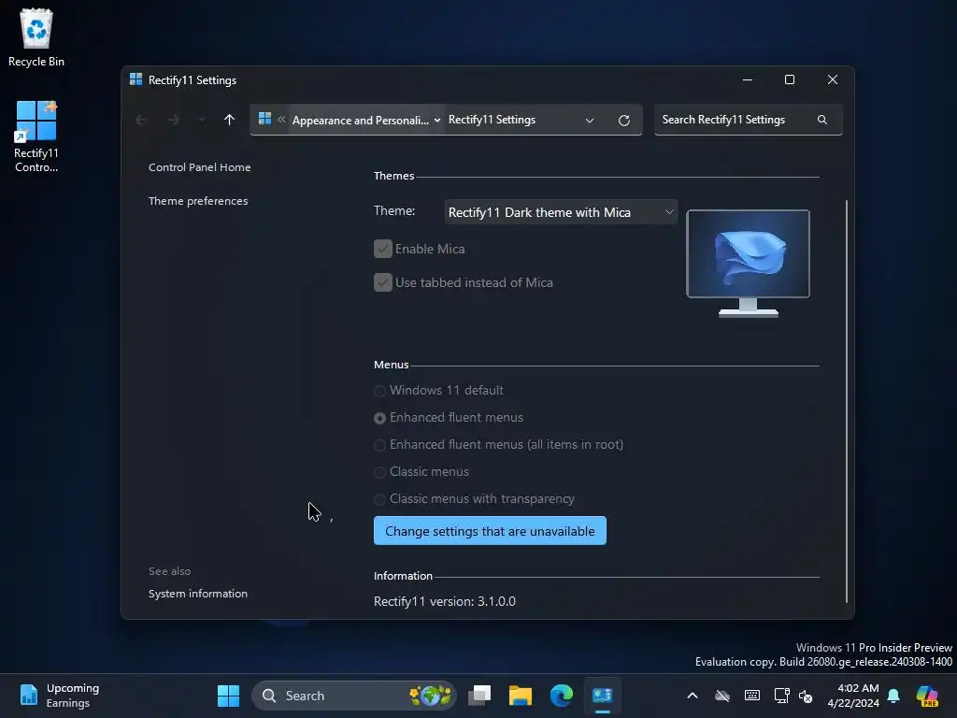Click Change settings that are unavailable button

[x=490, y=531]
